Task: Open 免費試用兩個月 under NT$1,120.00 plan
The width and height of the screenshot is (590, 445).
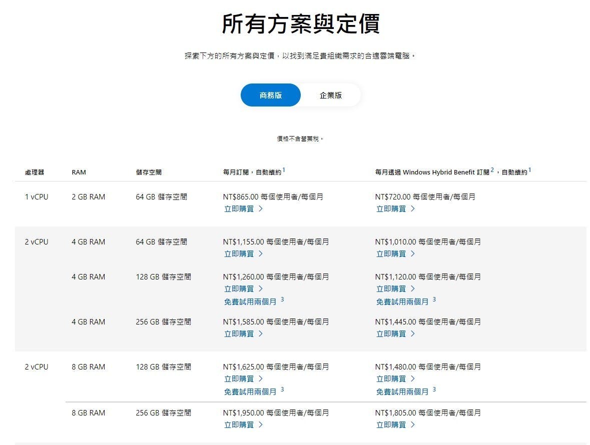Action: (402, 302)
